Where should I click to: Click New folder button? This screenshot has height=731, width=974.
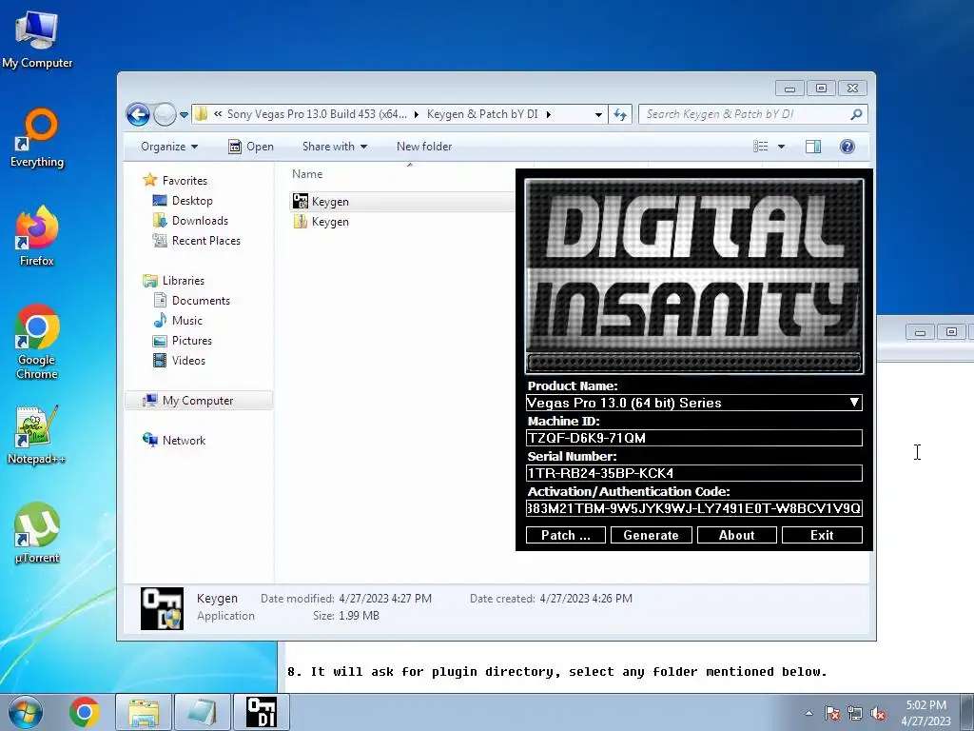424,147
